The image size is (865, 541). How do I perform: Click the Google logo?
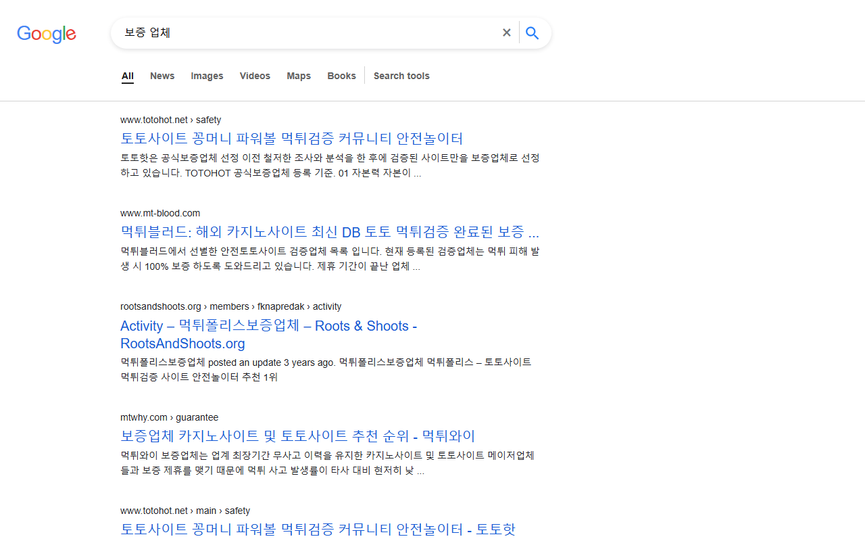pos(47,34)
